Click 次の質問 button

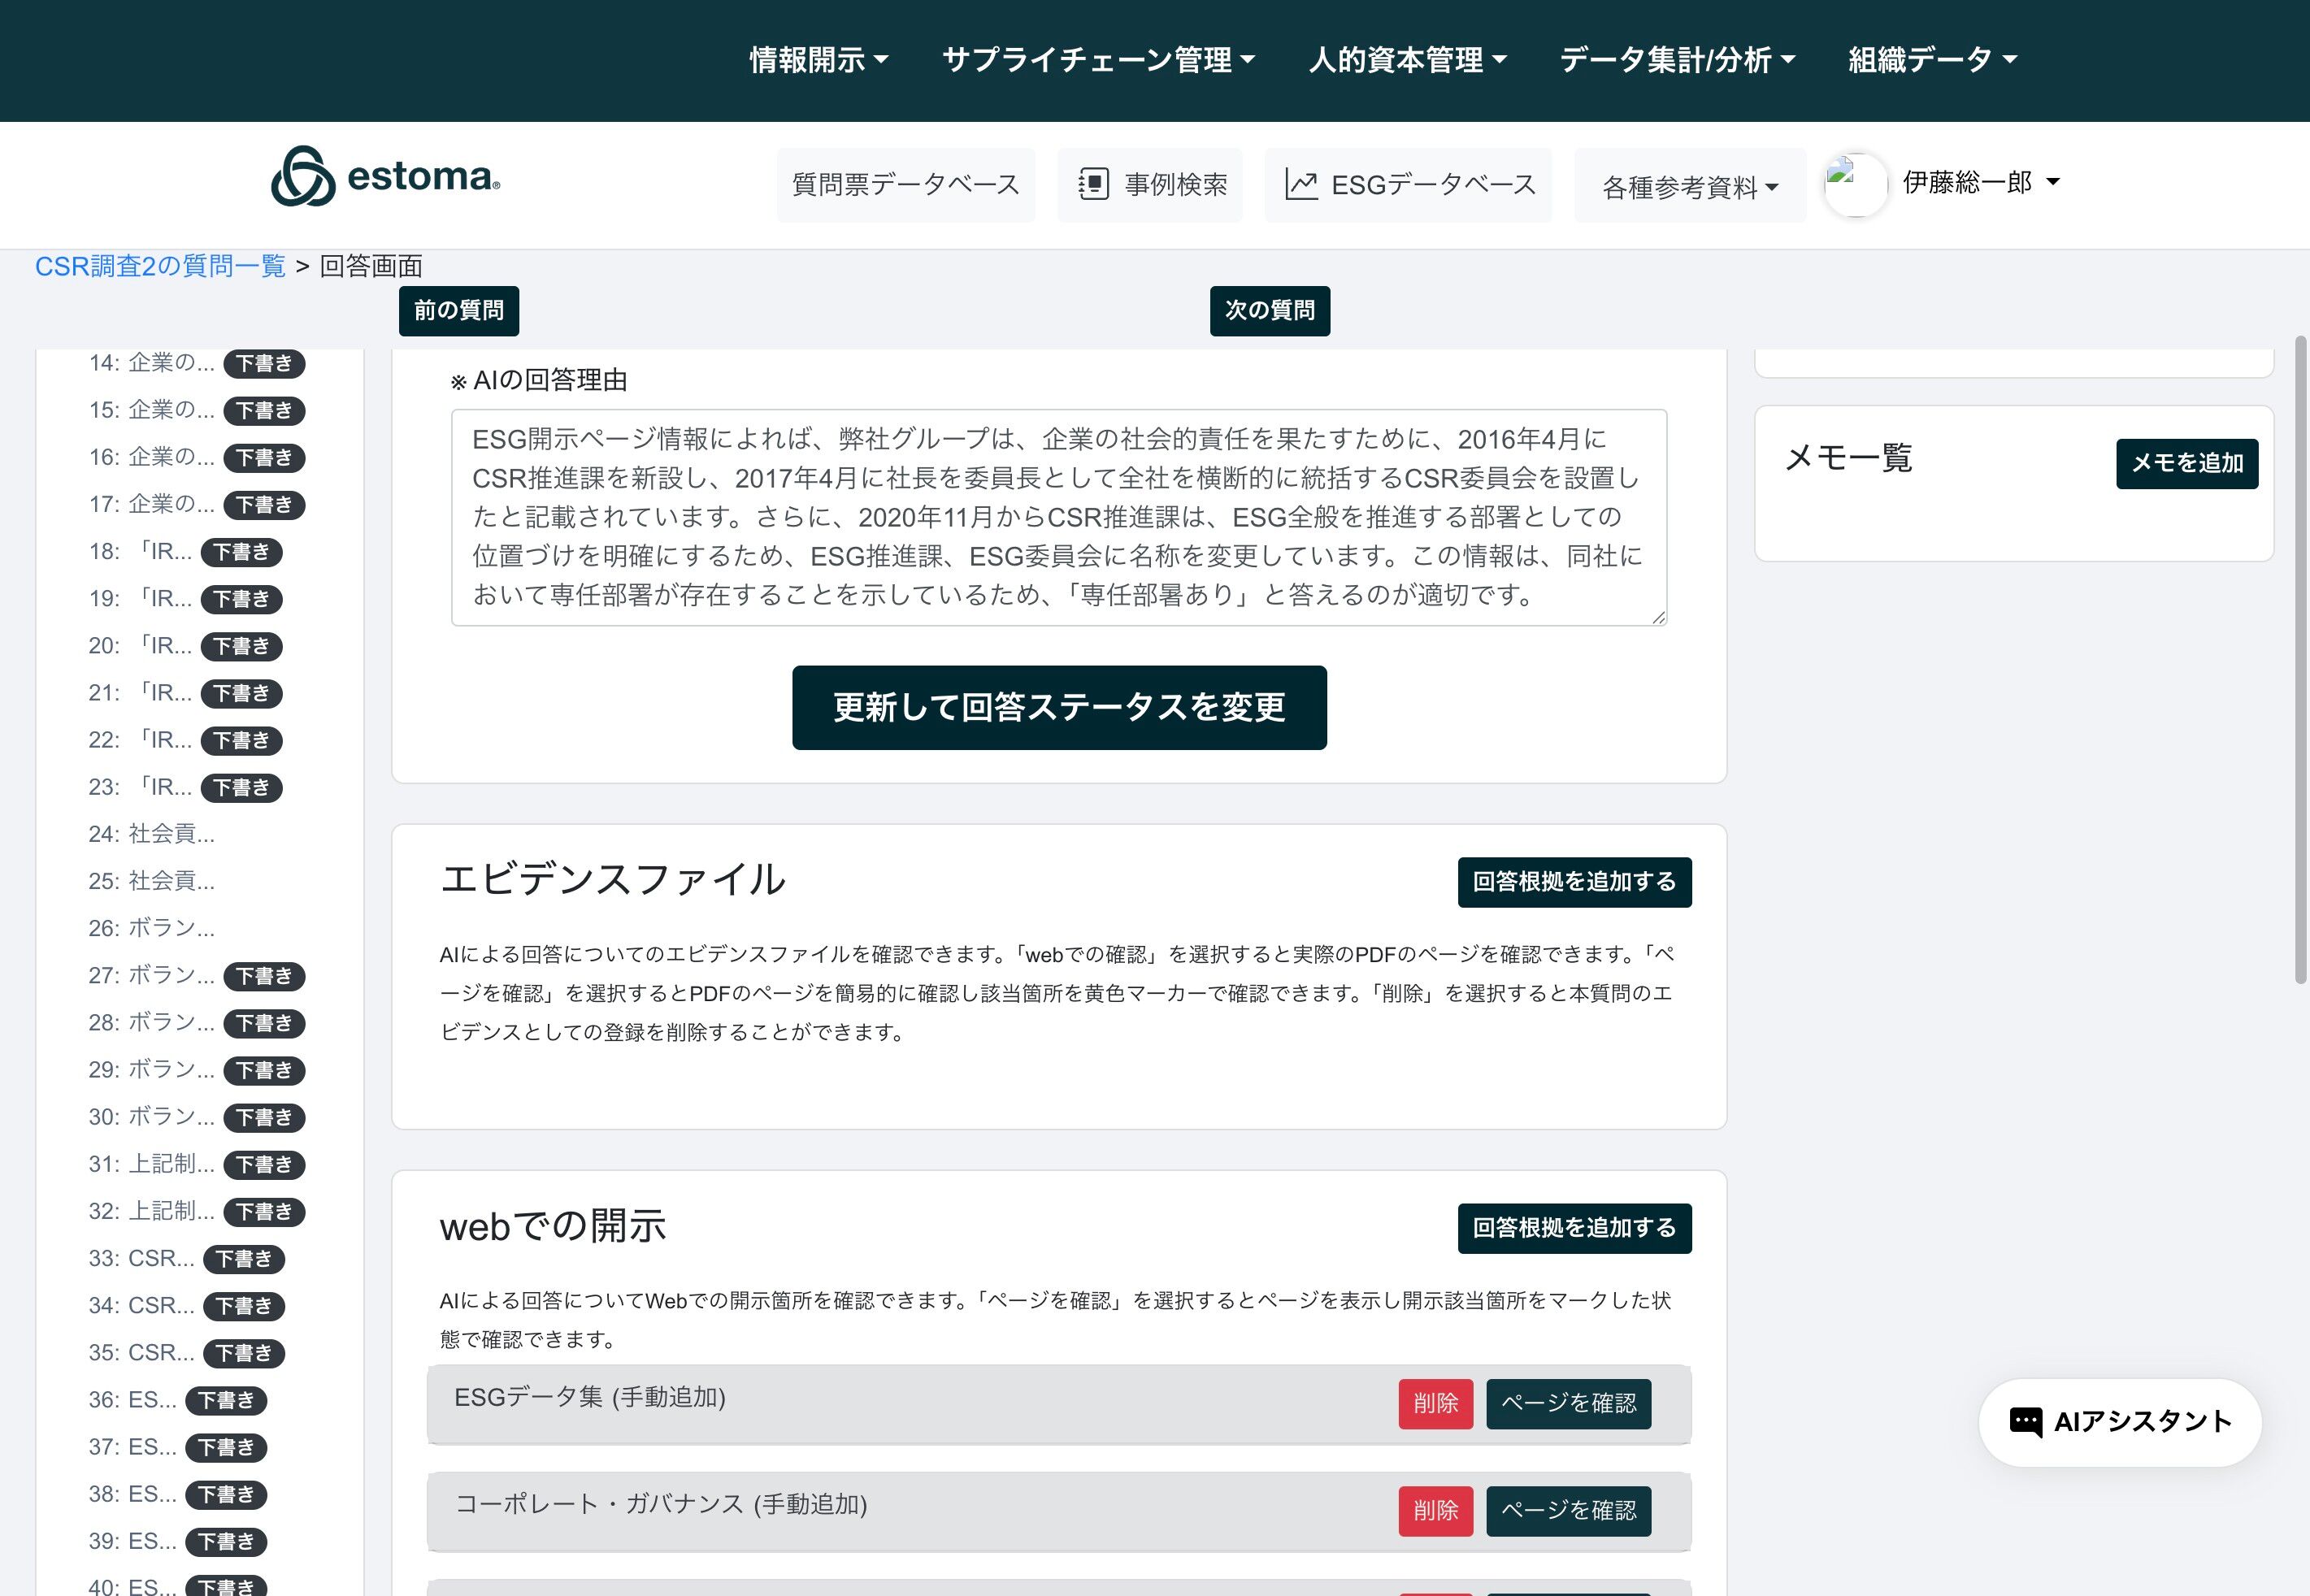(1269, 310)
